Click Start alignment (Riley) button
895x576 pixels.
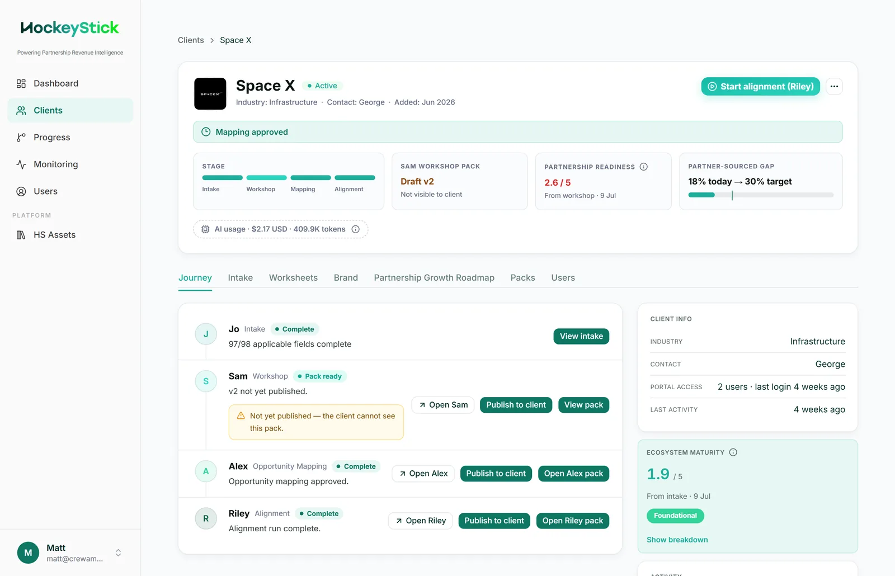(x=761, y=87)
